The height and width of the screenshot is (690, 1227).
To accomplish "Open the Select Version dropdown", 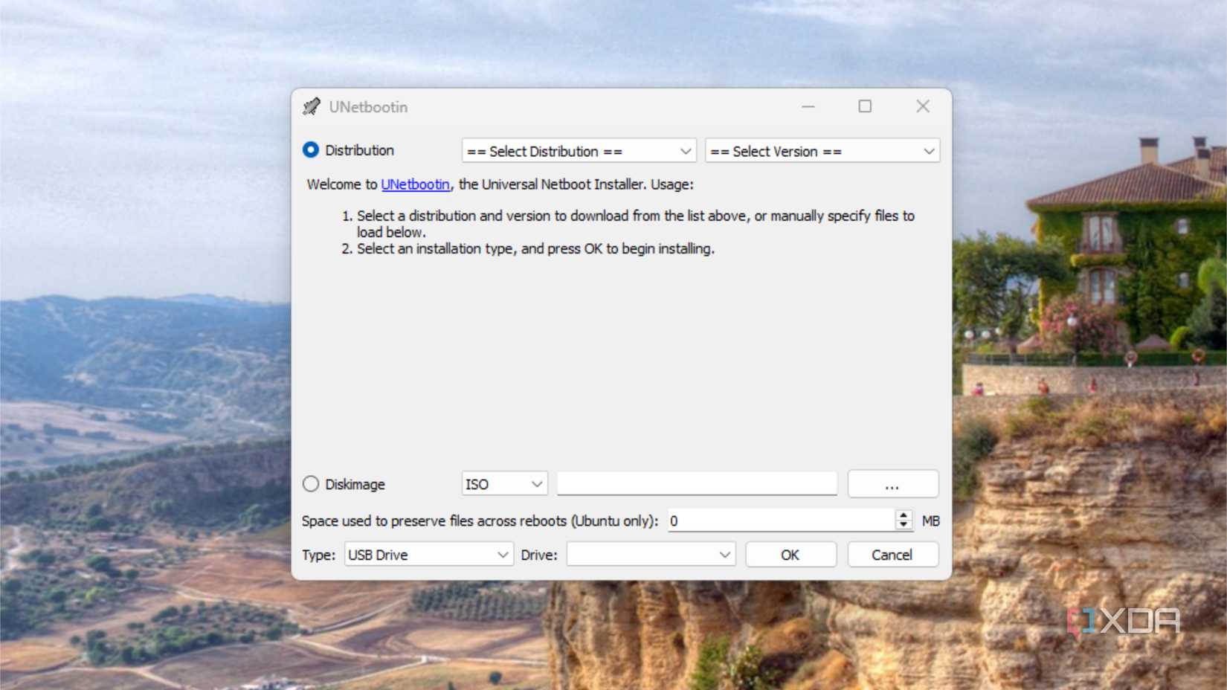I will click(x=822, y=151).
